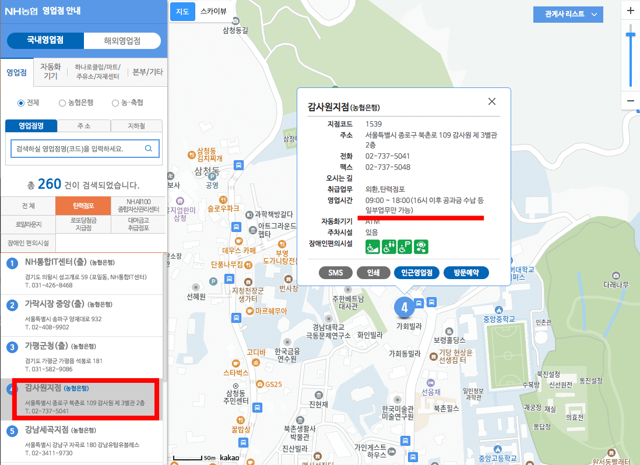Open the 본부/기타 tab
The width and height of the screenshot is (640, 465).
(x=147, y=72)
